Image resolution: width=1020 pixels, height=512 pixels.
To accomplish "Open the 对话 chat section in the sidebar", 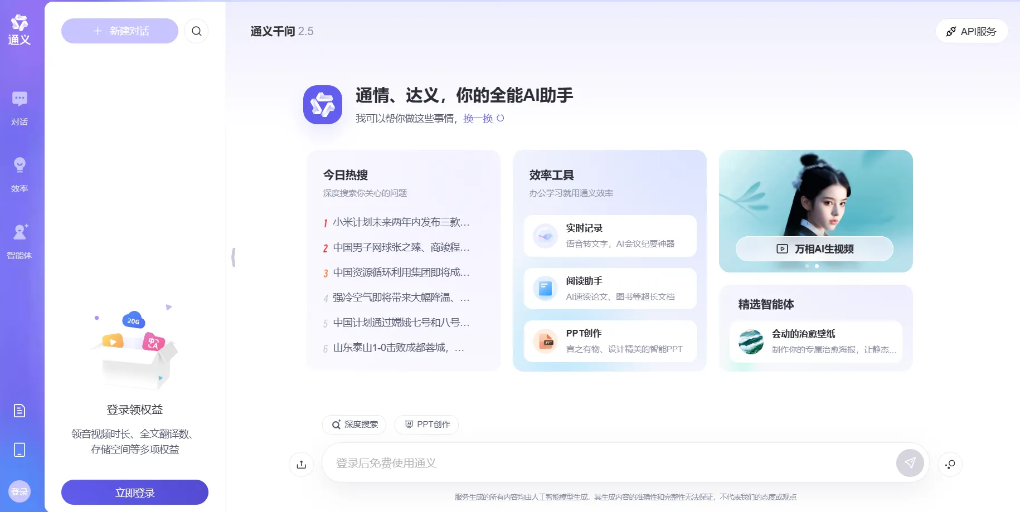I will click(20, 109).
